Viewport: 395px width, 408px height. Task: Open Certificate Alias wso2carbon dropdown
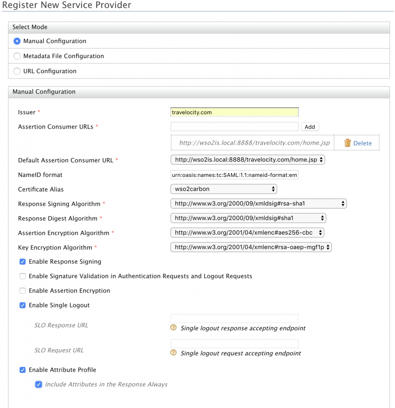coord(224,189)
